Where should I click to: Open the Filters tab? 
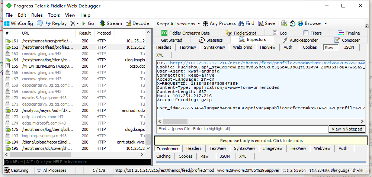coord(312,33)
